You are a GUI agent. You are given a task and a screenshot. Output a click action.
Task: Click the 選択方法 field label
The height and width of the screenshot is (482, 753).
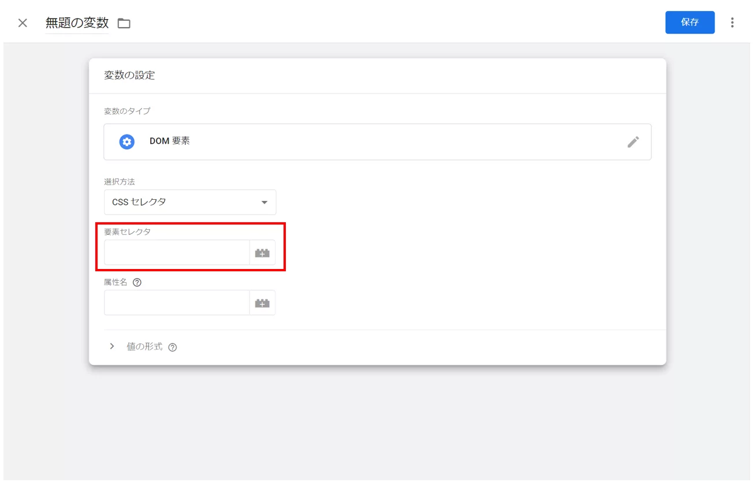pos(120,181)
